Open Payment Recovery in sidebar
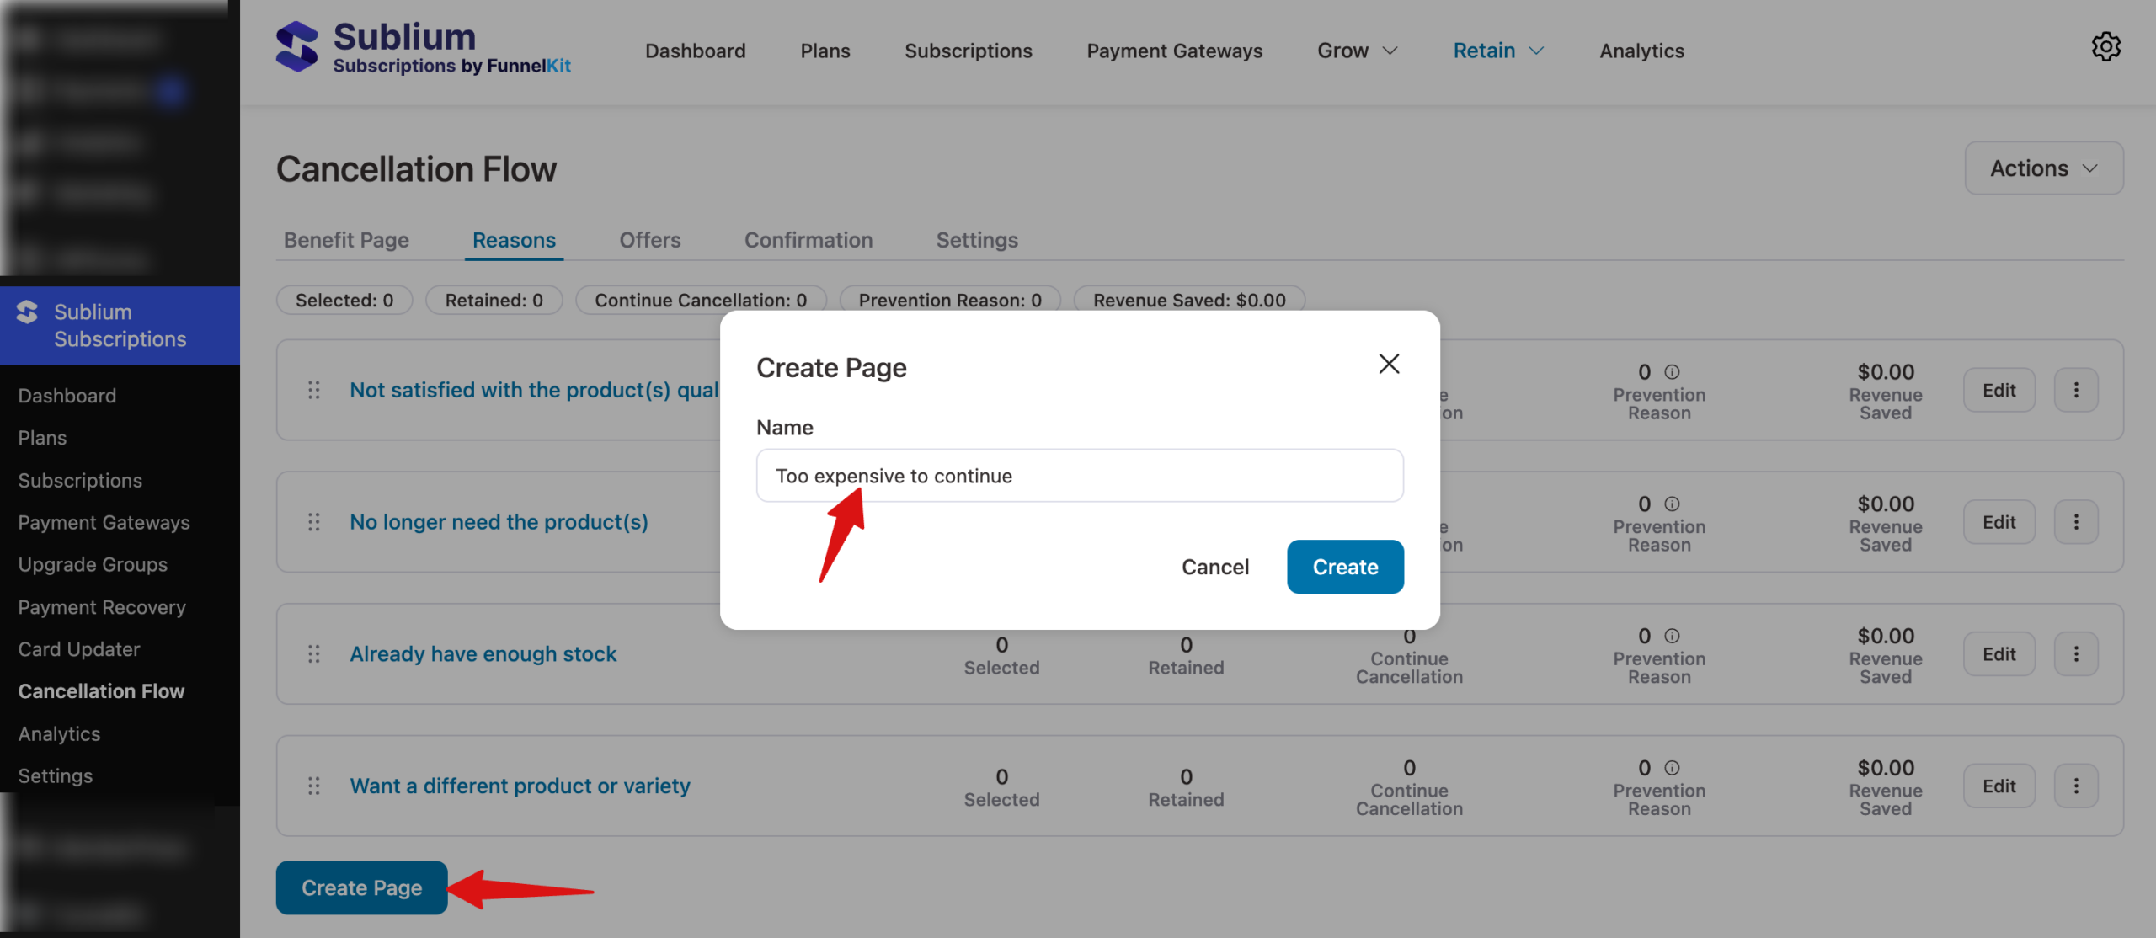Viewport: 2156px width, 938px height. point(102,607)
